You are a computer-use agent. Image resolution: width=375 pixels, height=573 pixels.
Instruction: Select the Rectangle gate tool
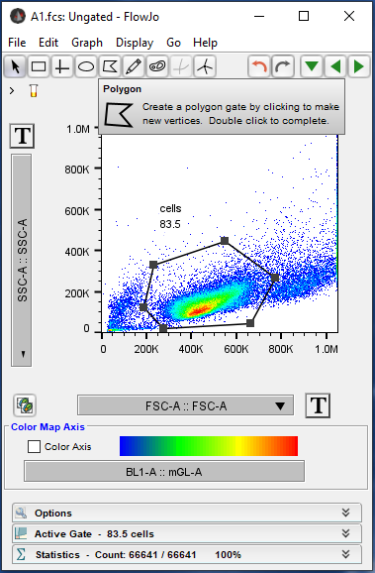[39, 66]
